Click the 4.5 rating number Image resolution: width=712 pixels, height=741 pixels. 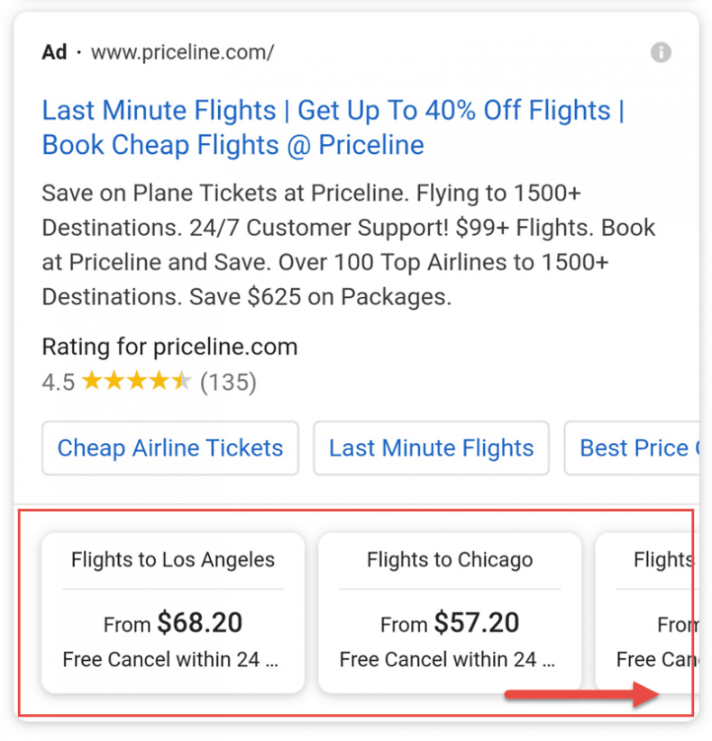(x=58, y=383)
